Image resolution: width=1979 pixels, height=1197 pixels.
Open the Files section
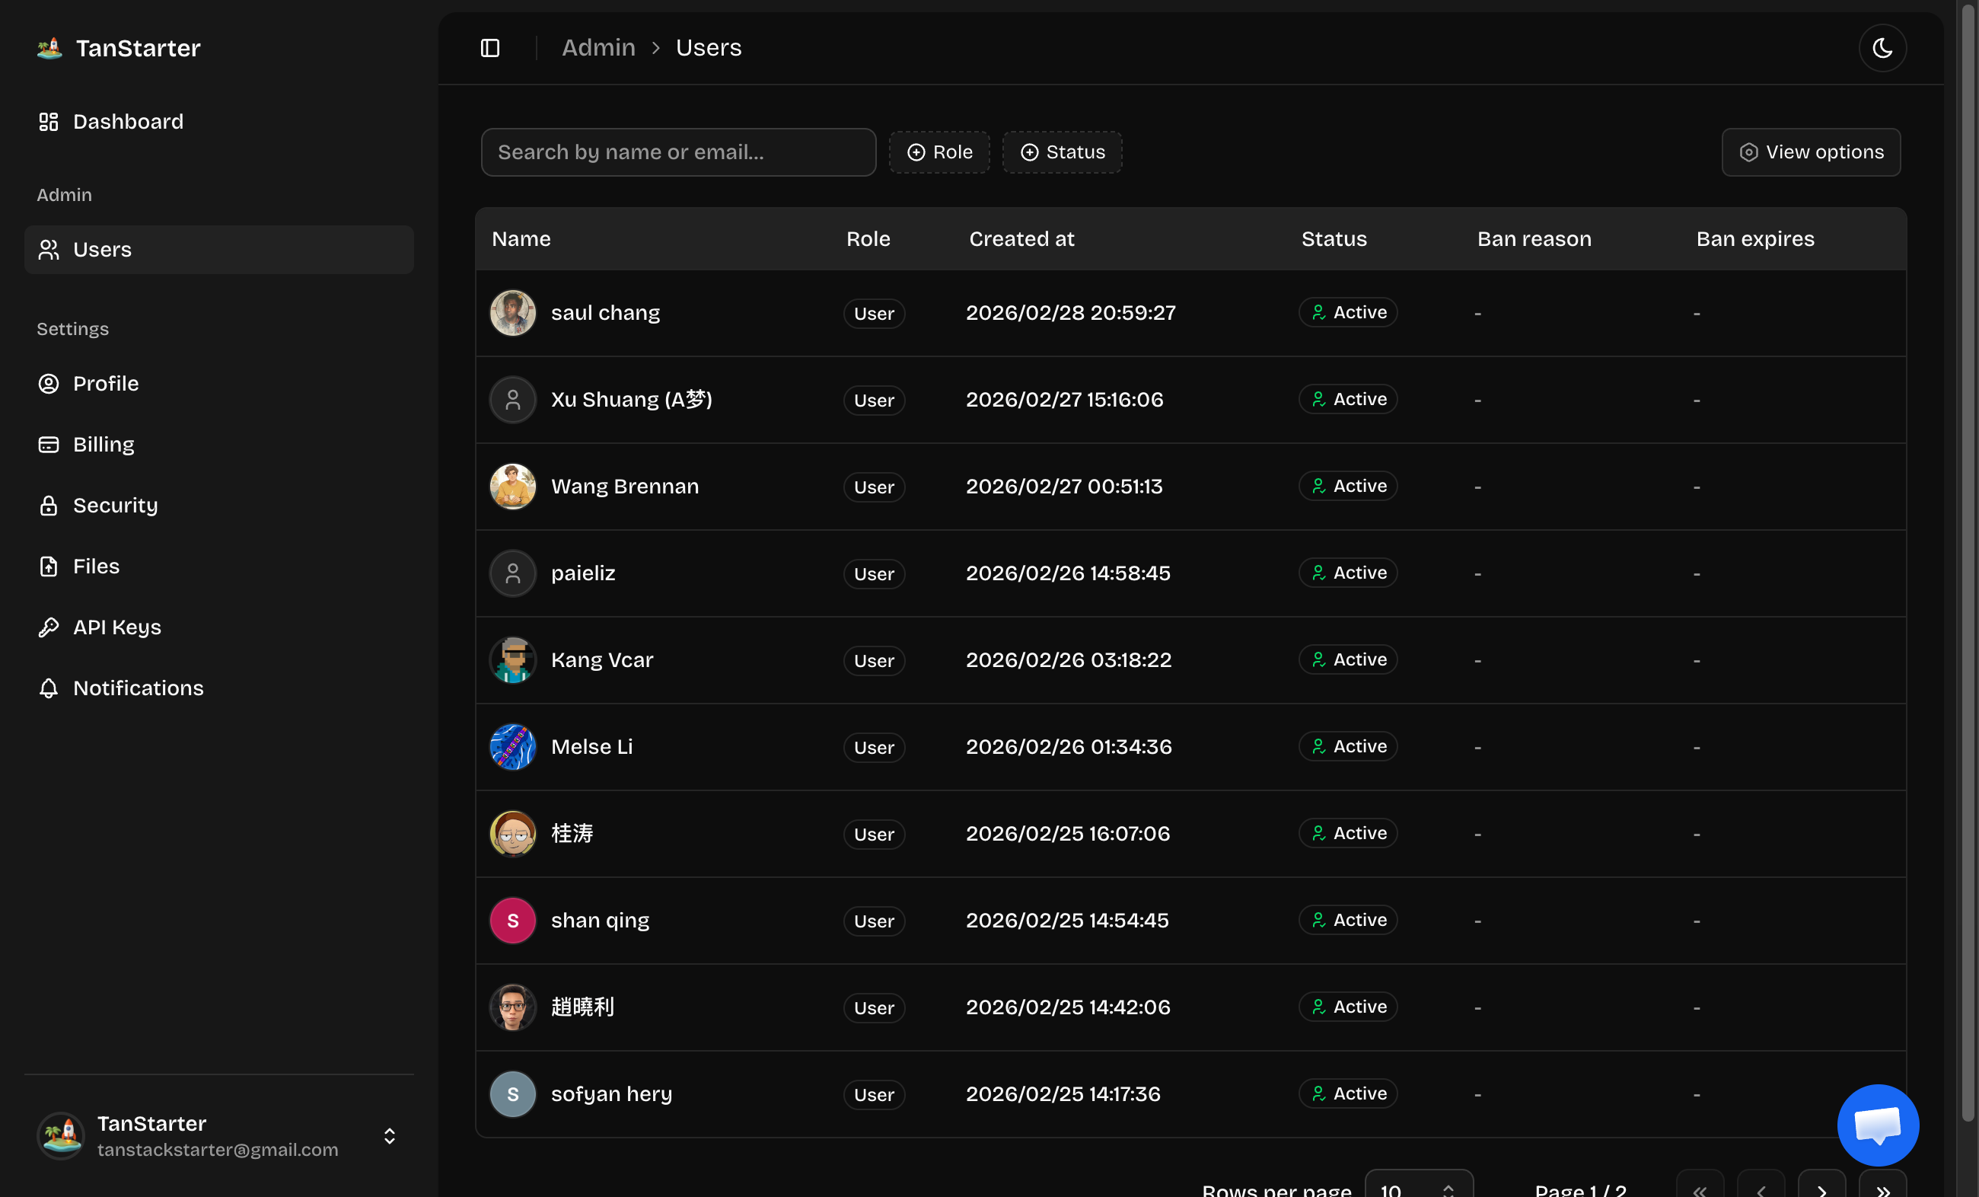(x=96, y=567)
